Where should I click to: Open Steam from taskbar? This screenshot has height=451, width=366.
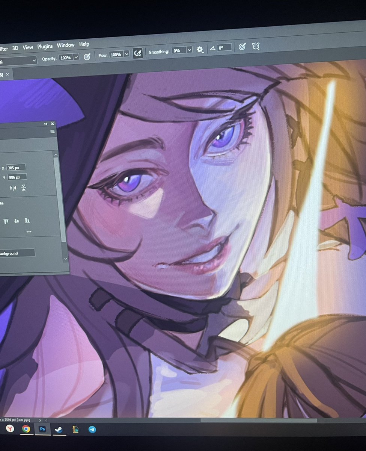click(59, 429)
